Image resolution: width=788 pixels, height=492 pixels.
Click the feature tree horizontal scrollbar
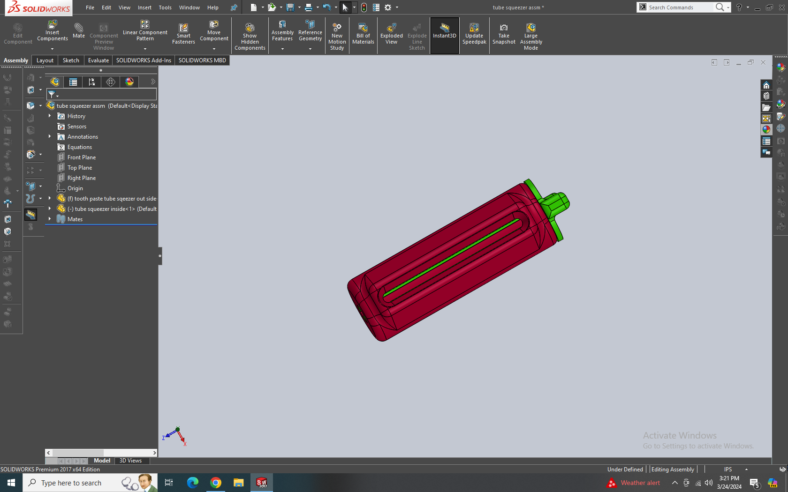point(101,453)
